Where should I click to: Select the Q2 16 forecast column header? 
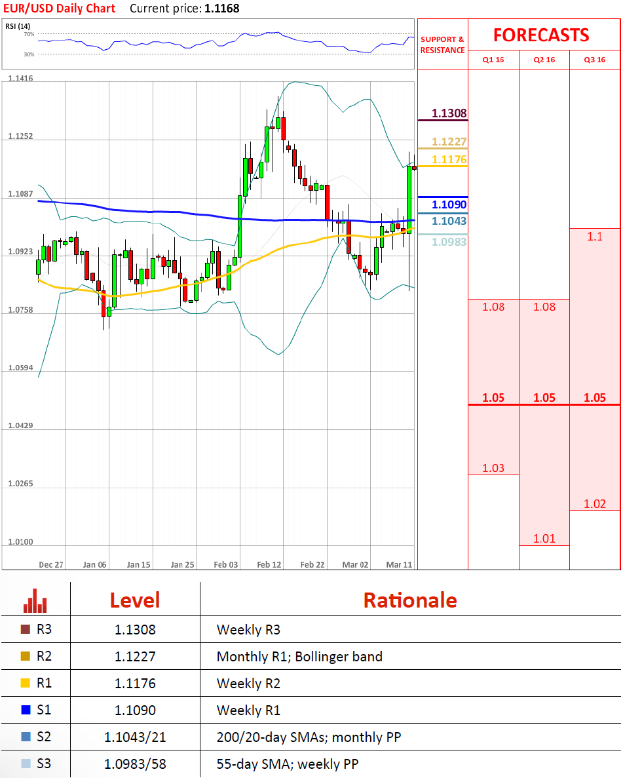click(544, 60)
